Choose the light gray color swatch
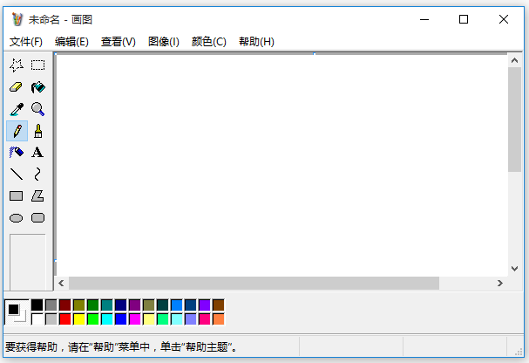This screenshot has height=363, width=529. pyautogui.click(x=51, y=319)
